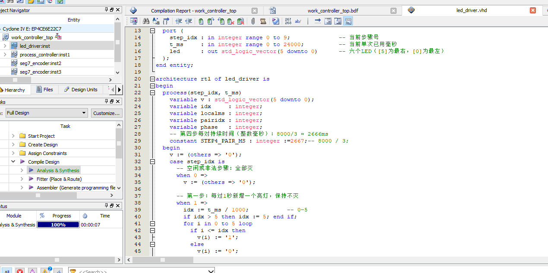Click the decrease indent icon
This screenshot has width=548, height=273.
189,21
